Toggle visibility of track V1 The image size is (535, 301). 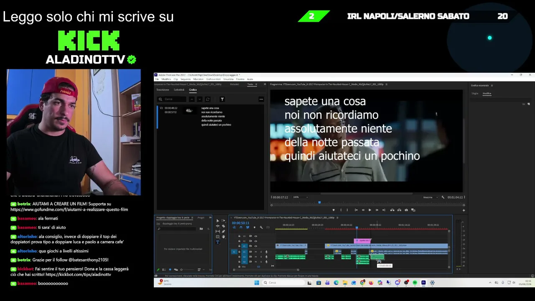coord(256,246)
